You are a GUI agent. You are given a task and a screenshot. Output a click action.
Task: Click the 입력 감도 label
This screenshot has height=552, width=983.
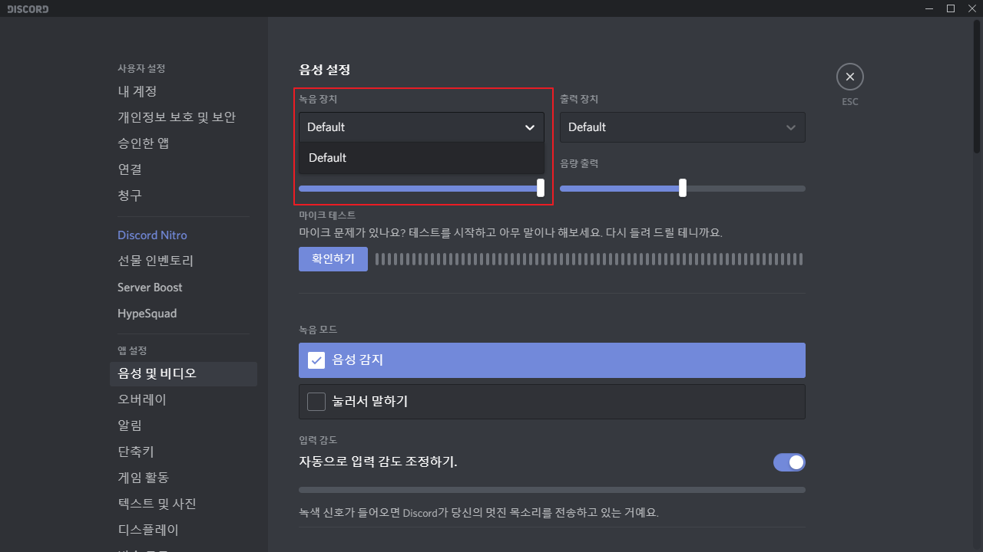tap(318, 440)
